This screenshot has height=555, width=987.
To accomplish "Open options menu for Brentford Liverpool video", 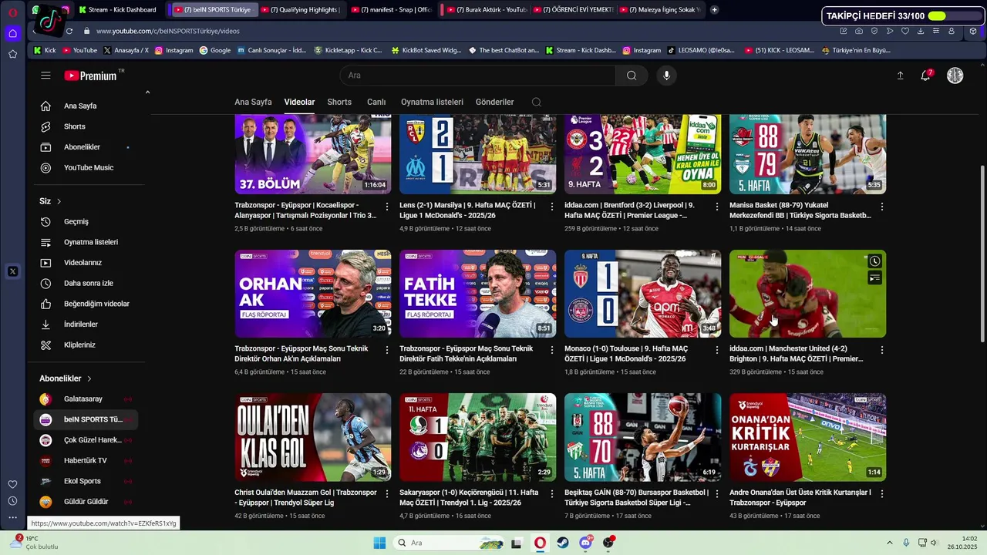I will [717, 207].
